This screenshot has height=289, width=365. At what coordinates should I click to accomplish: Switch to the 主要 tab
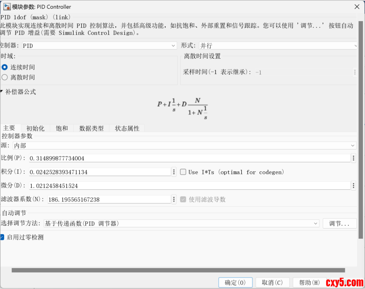coord(9,128)
